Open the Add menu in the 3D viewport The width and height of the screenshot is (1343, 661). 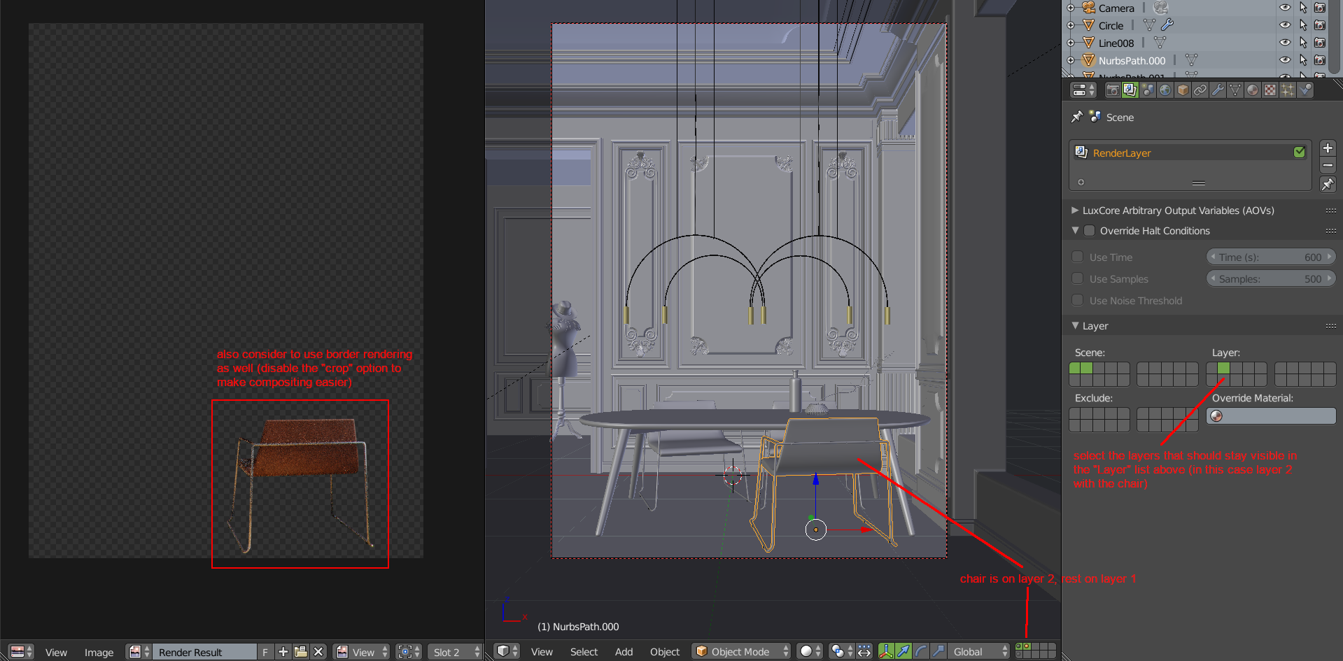tap(624, 651)
